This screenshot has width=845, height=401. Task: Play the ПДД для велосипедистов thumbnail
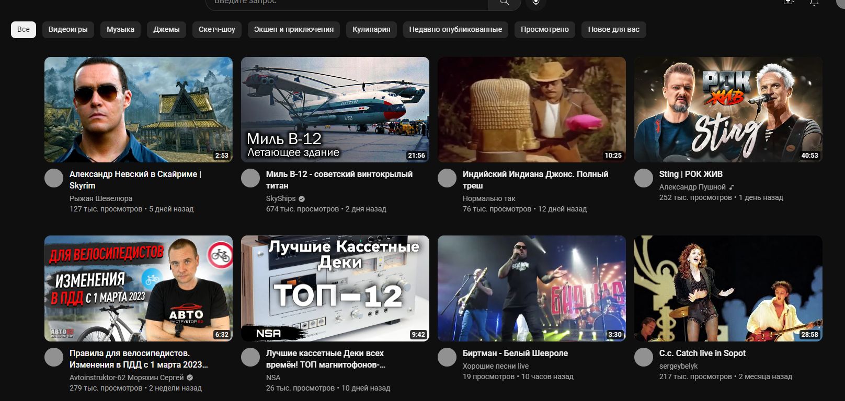pos(139,289)
